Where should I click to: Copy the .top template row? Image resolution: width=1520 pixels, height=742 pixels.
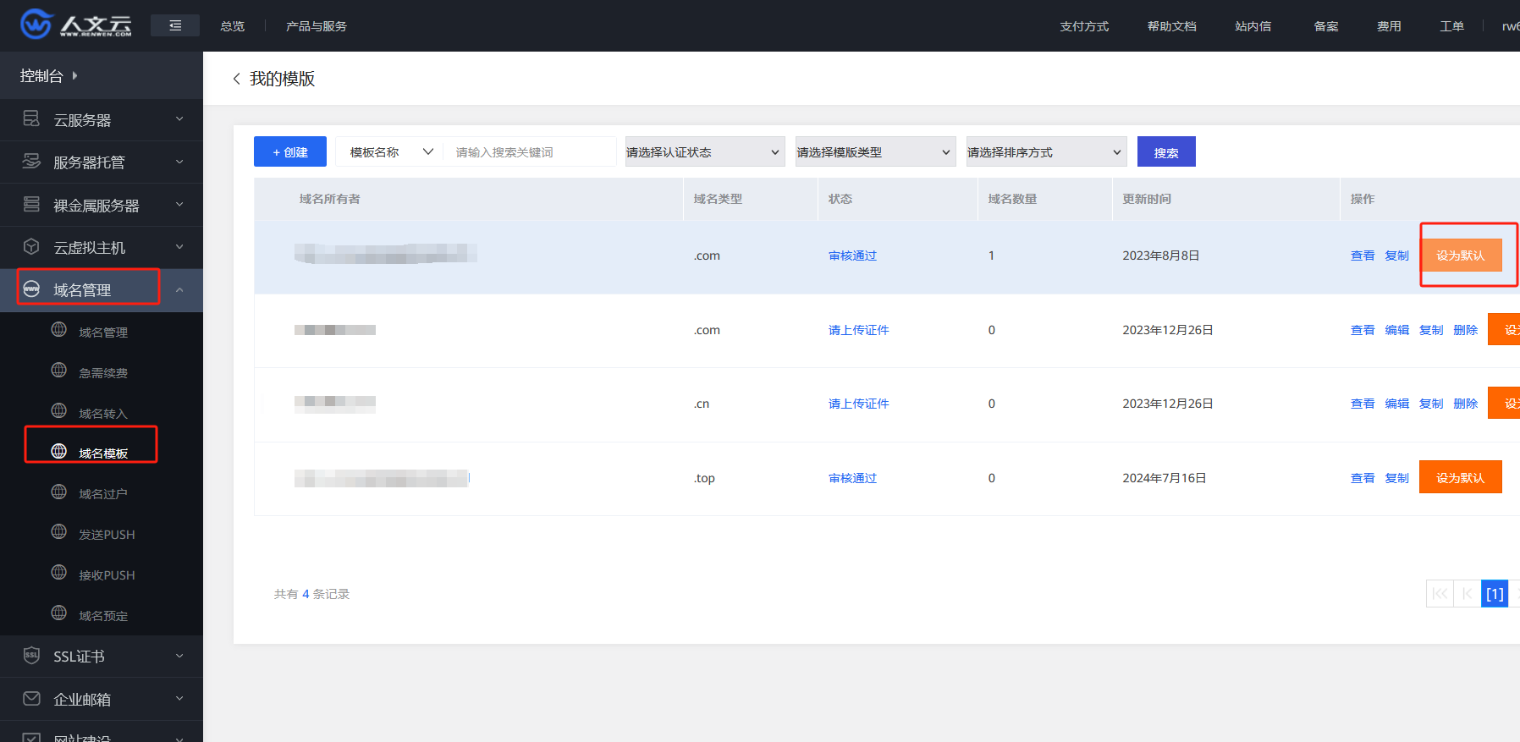coord(1397,478)
